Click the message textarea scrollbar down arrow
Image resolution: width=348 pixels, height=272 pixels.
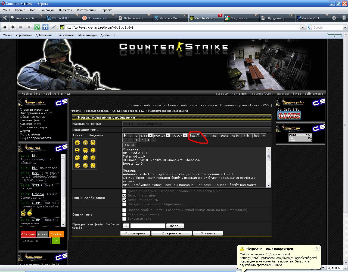coord(269,185)
